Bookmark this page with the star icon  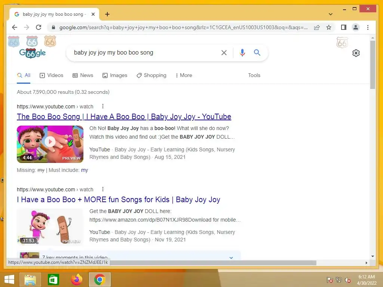point(329,27)
